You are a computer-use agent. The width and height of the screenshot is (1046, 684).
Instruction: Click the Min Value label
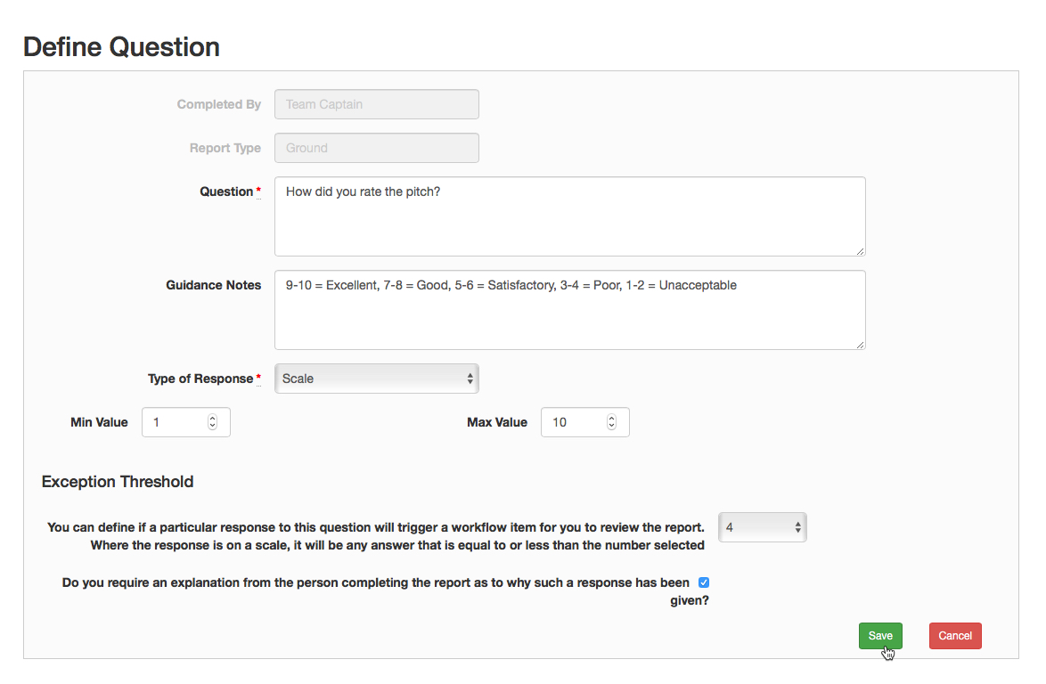[100, 422]
